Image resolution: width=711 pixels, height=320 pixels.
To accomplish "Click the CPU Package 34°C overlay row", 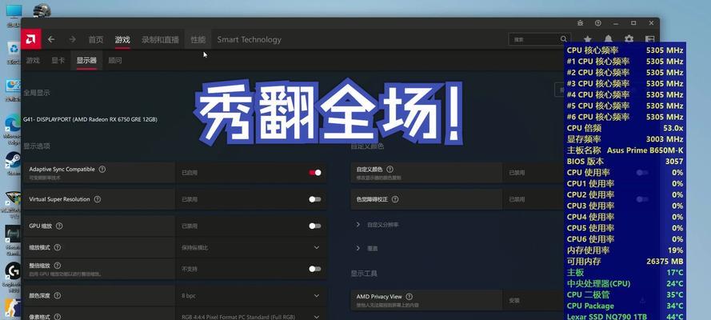I will coord(625,306).
